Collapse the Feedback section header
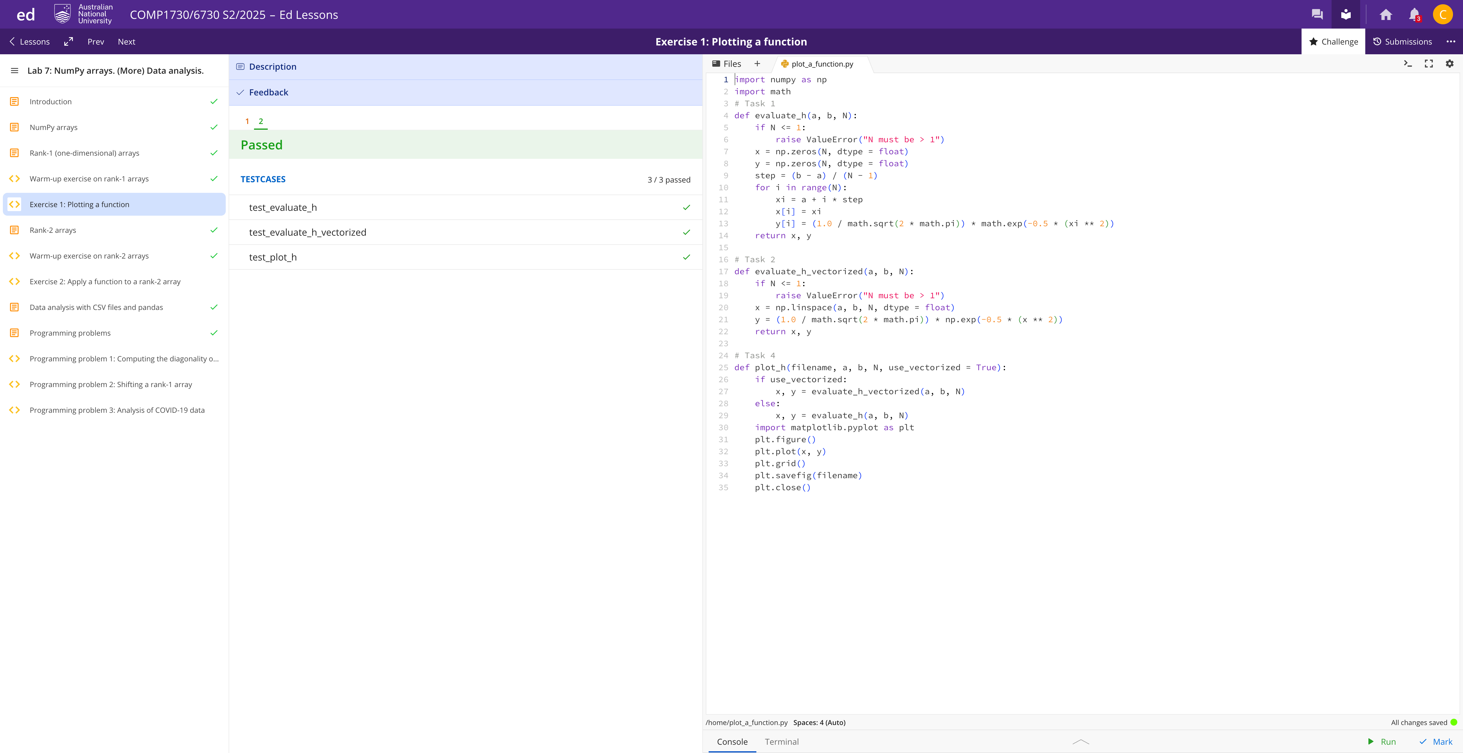The image size is (1463, 753). [466, 92]
